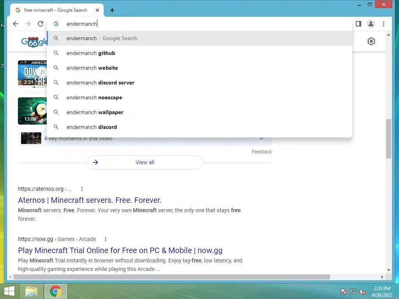Click the horizontal scroll right arrow
The image size is (399, 299).
click(x=382, y=277)
